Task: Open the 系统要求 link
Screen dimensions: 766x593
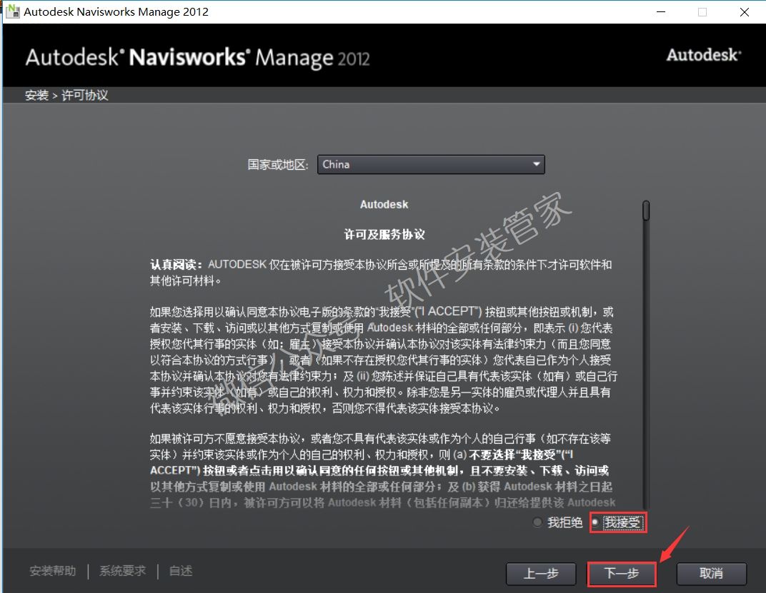Action: (122, 571)
